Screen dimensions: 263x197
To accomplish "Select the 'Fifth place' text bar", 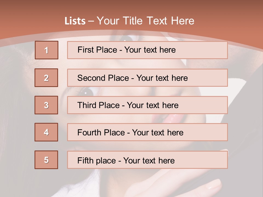I will [x=147, y=160].
